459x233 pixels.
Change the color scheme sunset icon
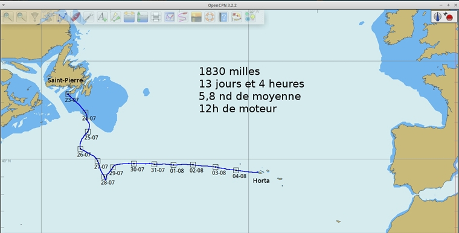tap(196, 17)
